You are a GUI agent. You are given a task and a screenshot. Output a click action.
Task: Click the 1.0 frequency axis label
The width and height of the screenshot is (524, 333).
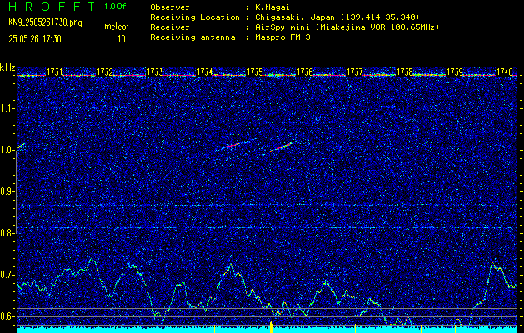click(6, 151)
